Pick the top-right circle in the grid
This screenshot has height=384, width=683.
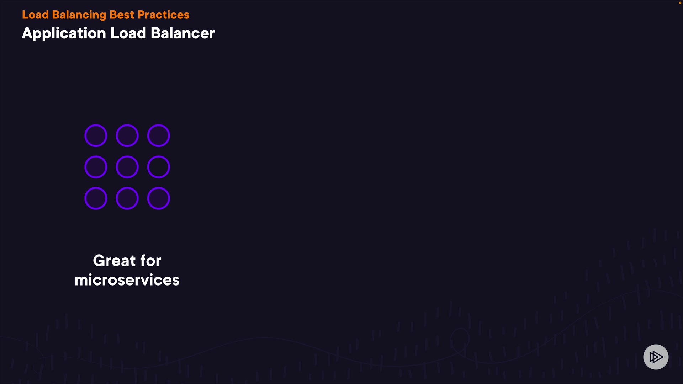pyautogui.click(x=158, y=135)
